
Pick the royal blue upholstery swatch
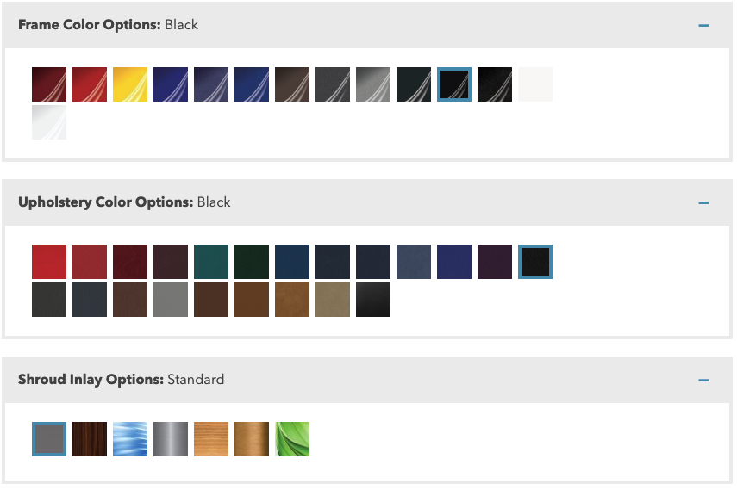454,262
